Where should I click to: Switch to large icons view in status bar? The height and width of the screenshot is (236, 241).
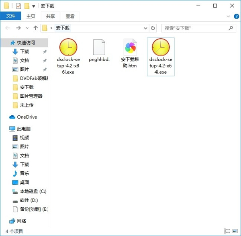coord(236,231)
